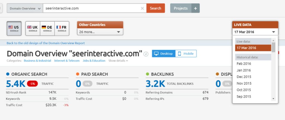The image size is (285, 120).
Task: Select the UK Google database flag
Action: click(33, 29)
